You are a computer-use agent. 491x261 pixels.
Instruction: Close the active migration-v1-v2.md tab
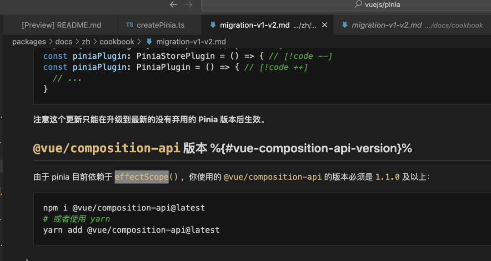click(x=325, y=25)
